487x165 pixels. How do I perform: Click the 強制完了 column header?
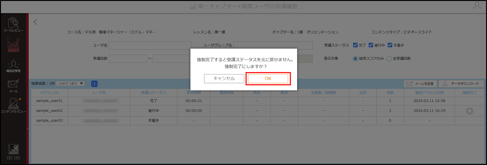click(x=470, y=92)
